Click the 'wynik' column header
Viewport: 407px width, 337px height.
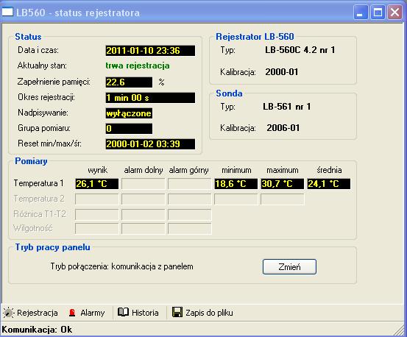tap(98, 171)
